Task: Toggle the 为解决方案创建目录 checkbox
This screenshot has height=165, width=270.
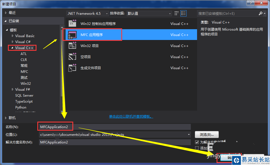Action: 197,142
